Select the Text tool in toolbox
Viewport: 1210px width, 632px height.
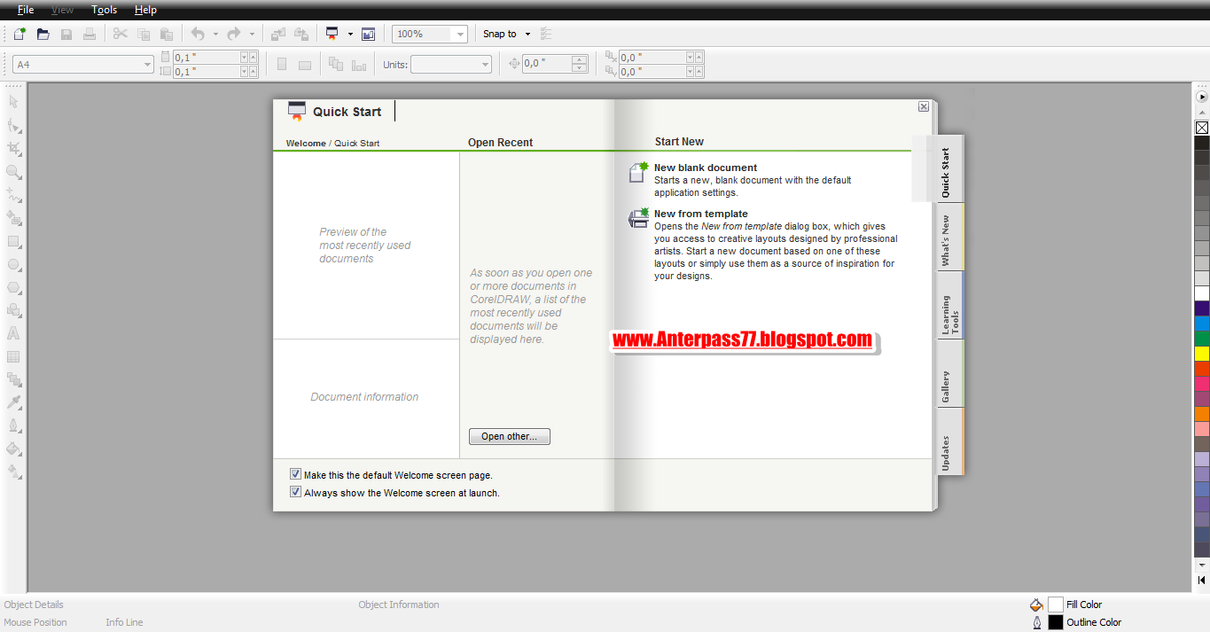point(13,333)
